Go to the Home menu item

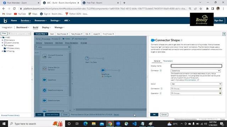click(14, 20)
